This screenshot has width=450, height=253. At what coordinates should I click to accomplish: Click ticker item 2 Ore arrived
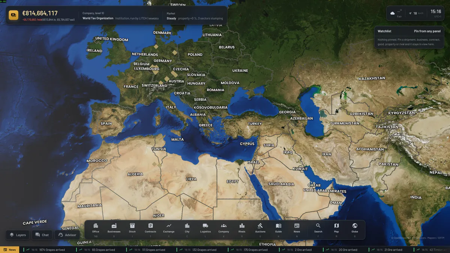303,250
